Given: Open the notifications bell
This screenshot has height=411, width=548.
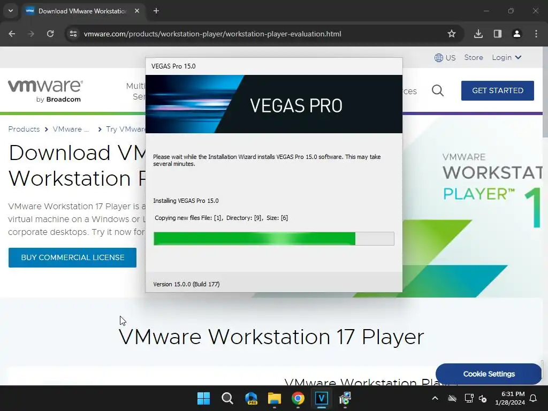Looking at the screenshot, I should [534, 398].
